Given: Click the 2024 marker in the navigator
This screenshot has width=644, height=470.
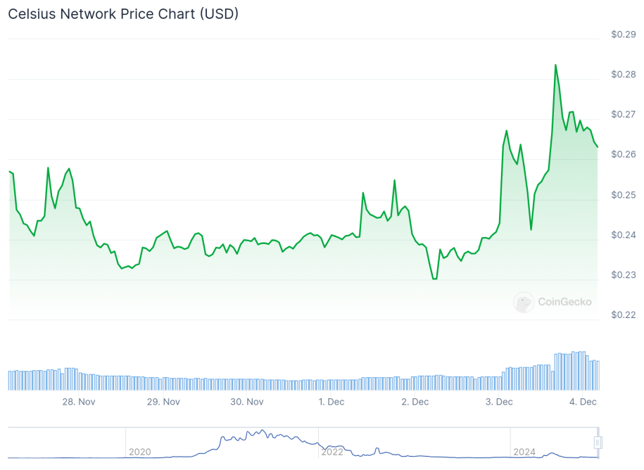Looking at the screenshot, I should point(524,452).
